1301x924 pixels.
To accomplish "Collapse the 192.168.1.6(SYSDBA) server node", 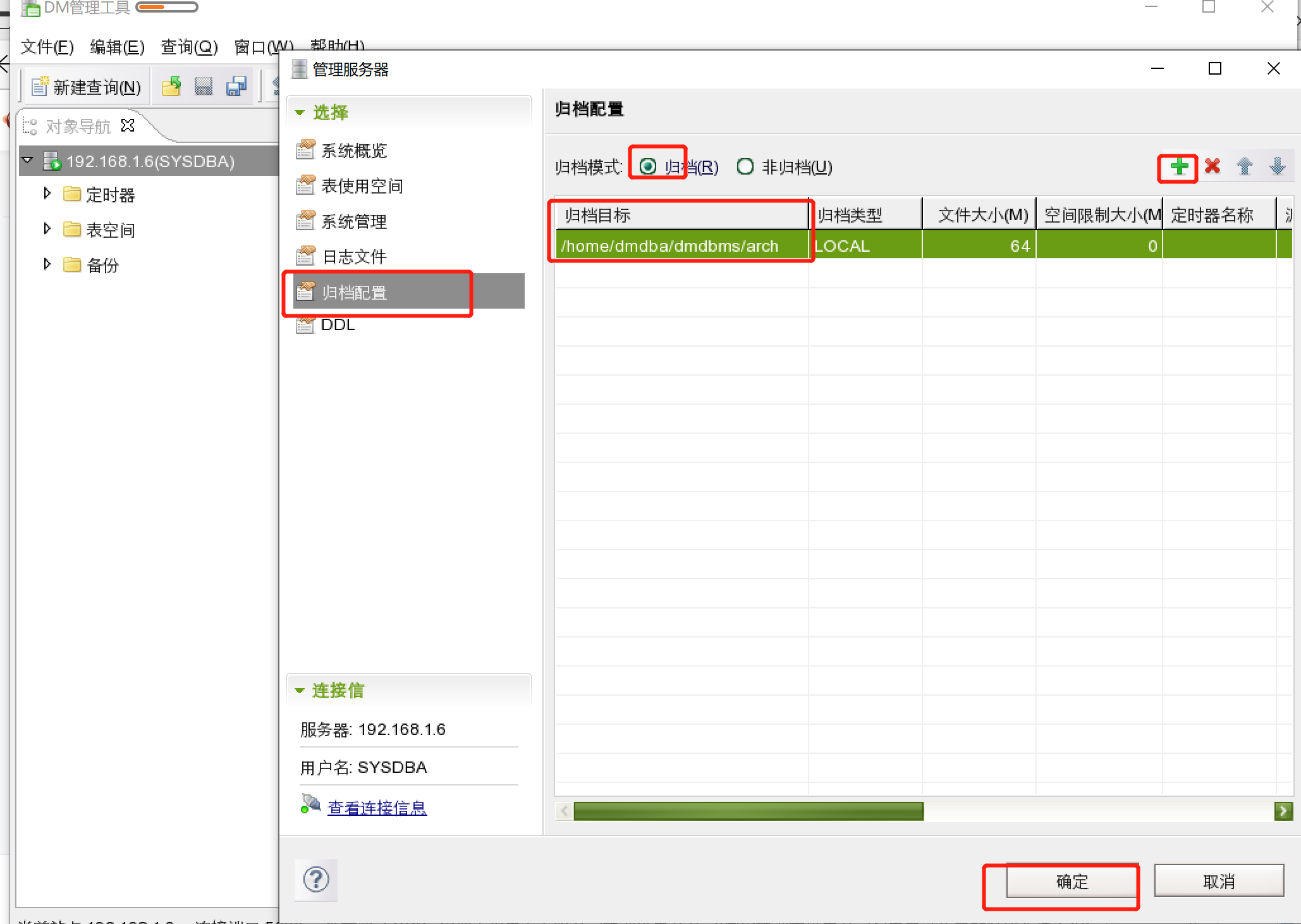I will (28, 161).
